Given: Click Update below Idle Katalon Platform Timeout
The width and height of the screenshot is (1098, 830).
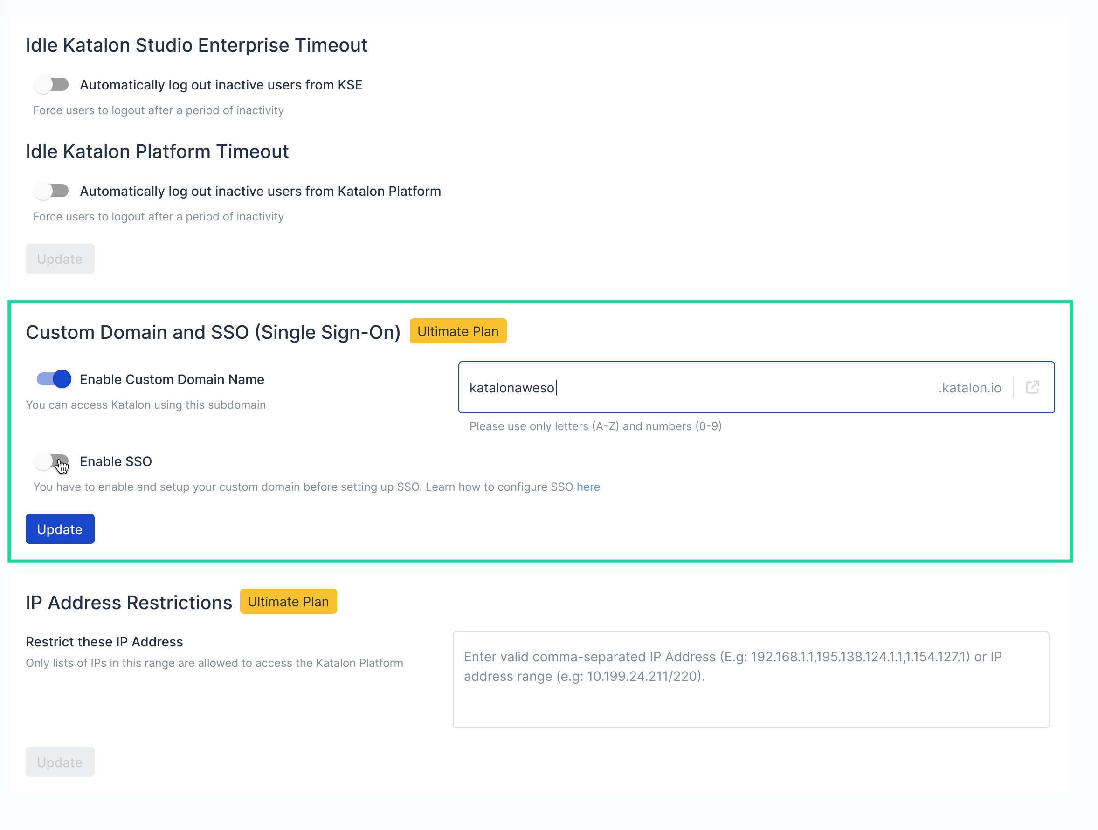Looking at the screenshot, I should click(x=60, y=259).
